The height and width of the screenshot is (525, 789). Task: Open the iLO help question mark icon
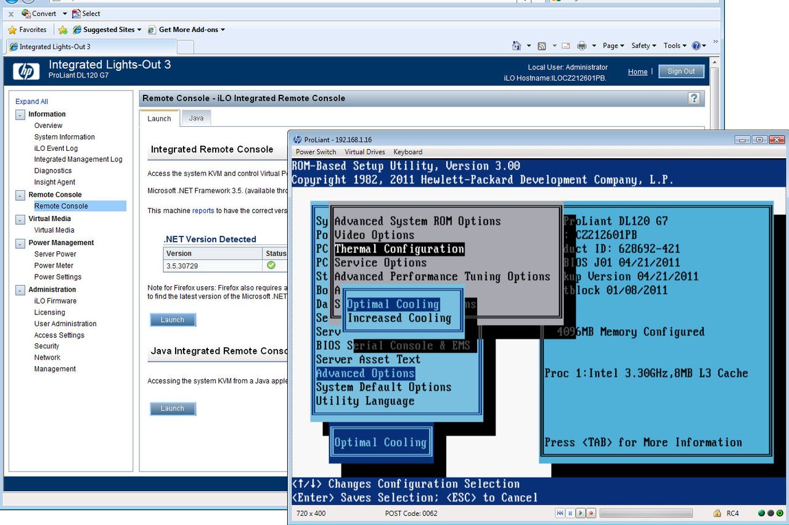694,98
